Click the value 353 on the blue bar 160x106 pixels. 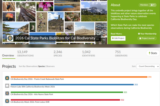136,85
